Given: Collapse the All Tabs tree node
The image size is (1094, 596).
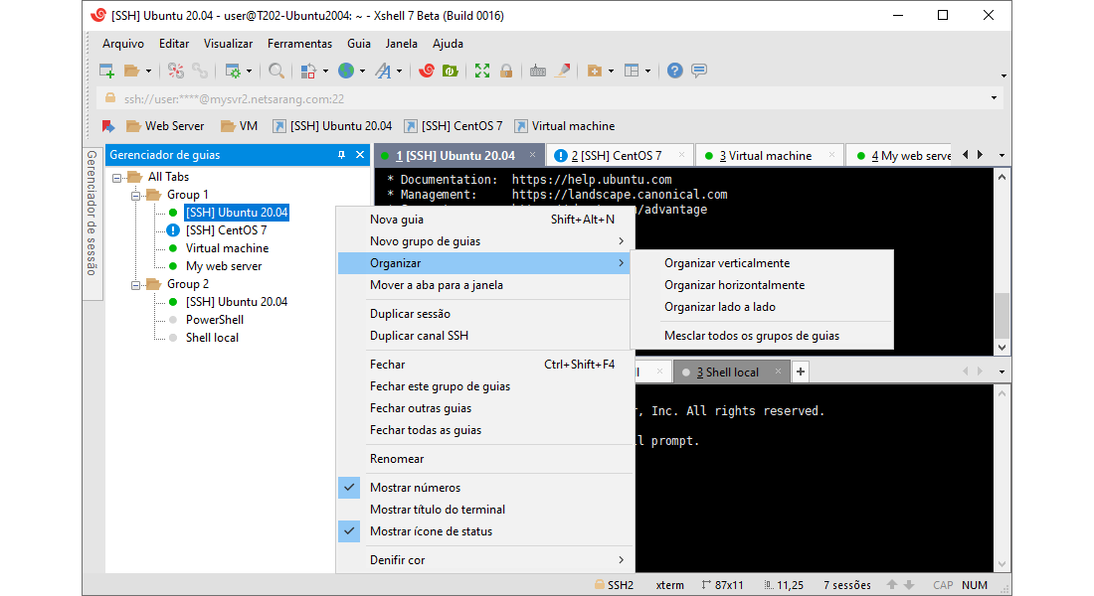Looking at the screenshot, I should pyautogui.click(x=117, y=178).
